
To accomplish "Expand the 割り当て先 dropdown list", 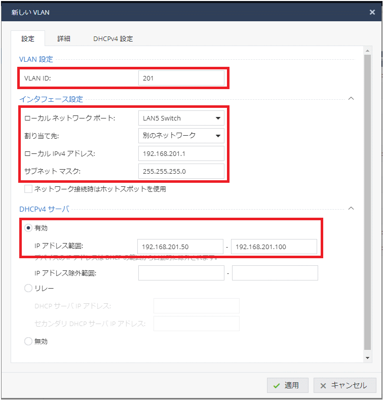I will [181, 136].
